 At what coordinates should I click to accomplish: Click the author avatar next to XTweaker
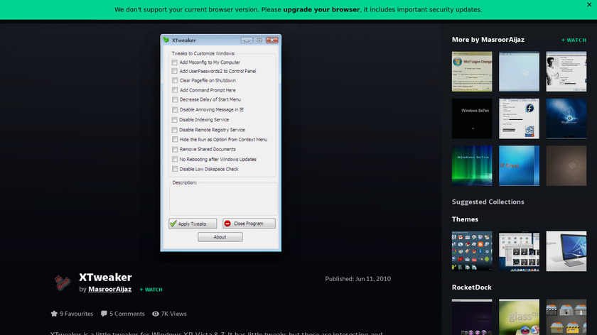pyautogui.click(x=63, y=282)
